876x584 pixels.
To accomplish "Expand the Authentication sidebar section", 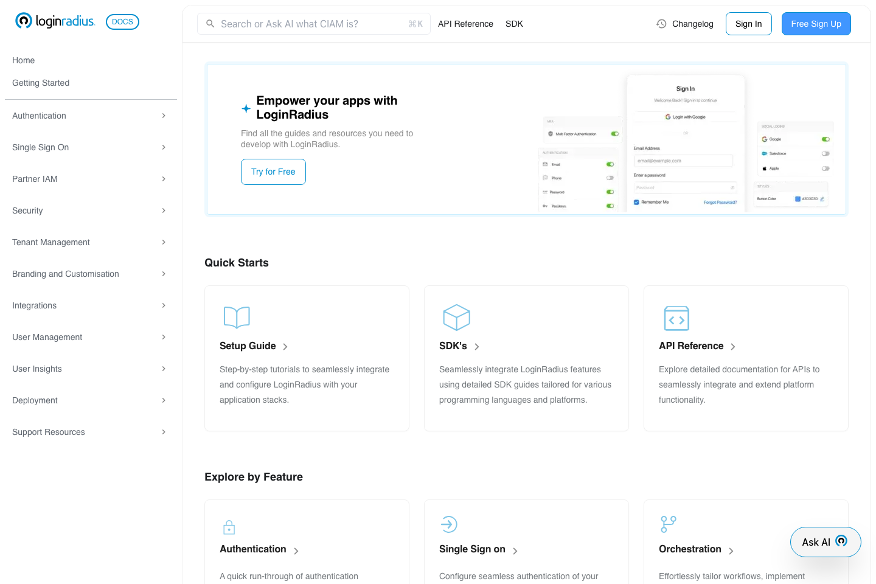I will (x=163, y=116).
